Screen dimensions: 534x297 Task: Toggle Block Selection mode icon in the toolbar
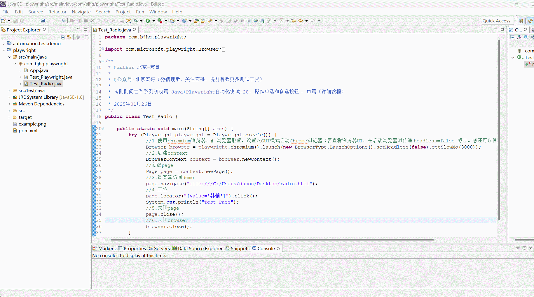coord(242,21)
